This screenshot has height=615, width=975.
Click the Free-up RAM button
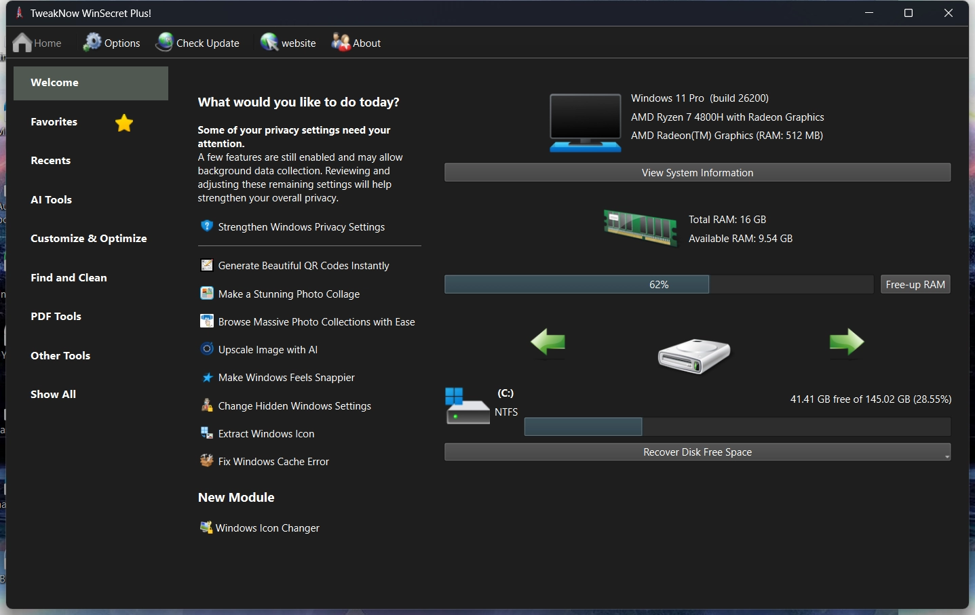click(915, 285)
